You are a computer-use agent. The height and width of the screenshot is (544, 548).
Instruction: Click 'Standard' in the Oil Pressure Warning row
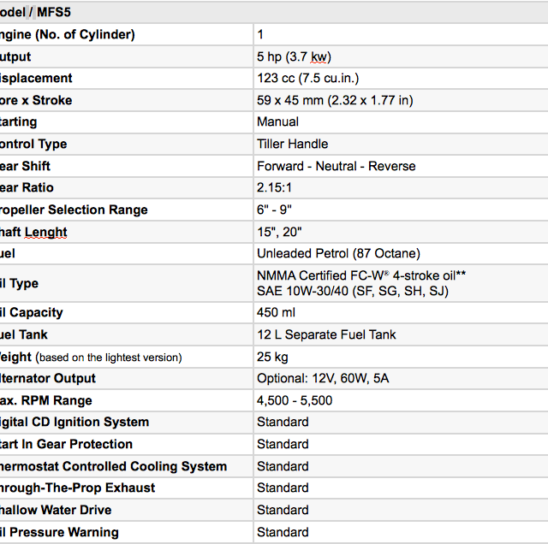[283, 533]
